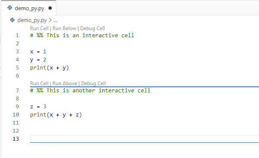Click the breadcrumb chevron separator
Screen dimensions: 259x158
[x=50, y=20]
